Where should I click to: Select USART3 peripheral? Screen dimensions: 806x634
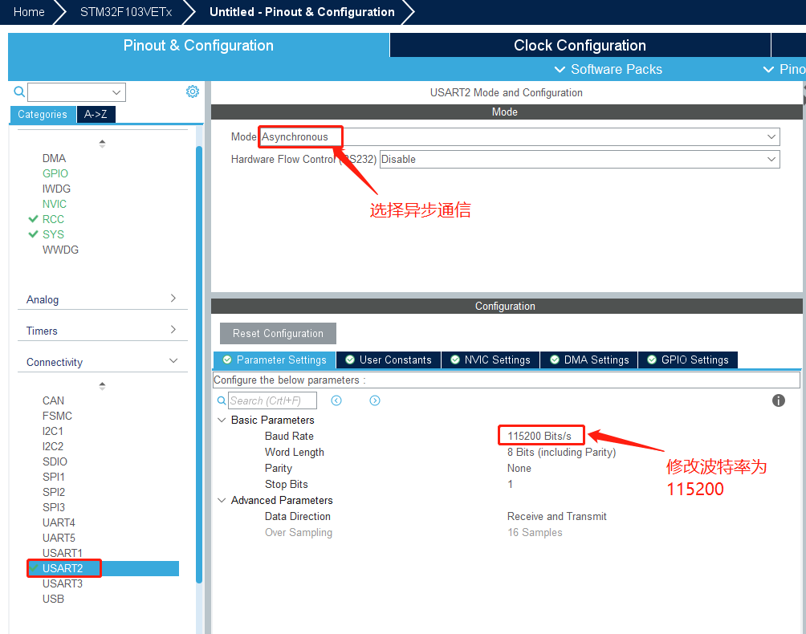point(62,583)
